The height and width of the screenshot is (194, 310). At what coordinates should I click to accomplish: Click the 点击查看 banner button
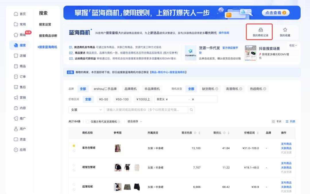tap(275, 12)
